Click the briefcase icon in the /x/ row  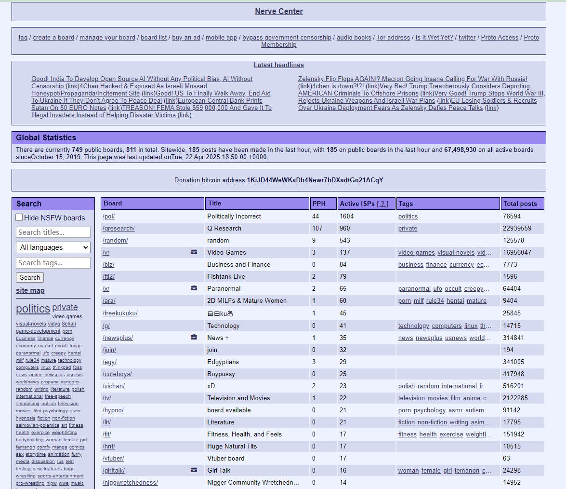194,288
